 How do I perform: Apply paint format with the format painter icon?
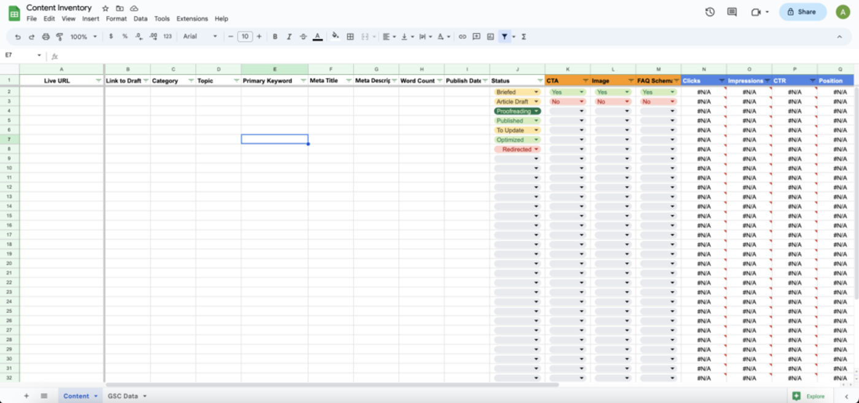tap(60, 36)
